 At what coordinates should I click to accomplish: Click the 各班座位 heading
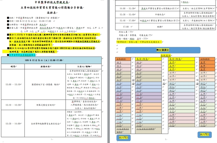coord(166,55)
